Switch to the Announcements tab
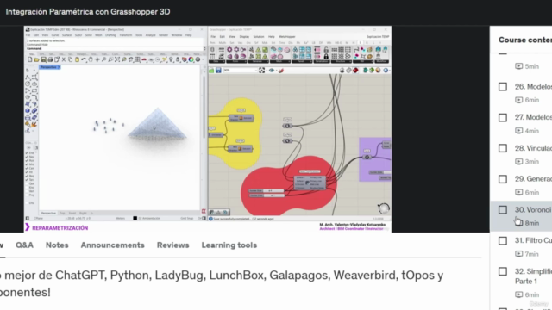The height and width of the screenshot is (310, 552). point(112,245)
